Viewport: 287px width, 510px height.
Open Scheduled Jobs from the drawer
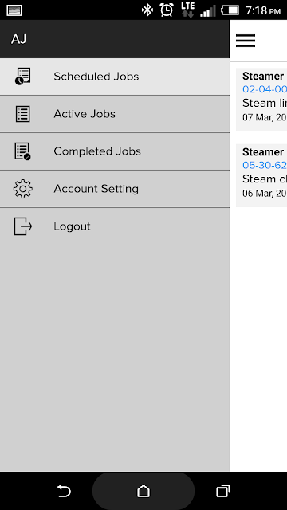point(115,76)
